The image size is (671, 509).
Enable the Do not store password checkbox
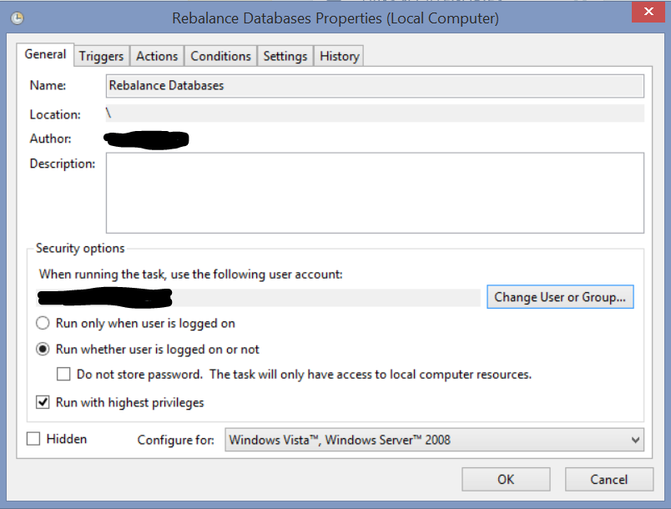click(x=63, y=375)
